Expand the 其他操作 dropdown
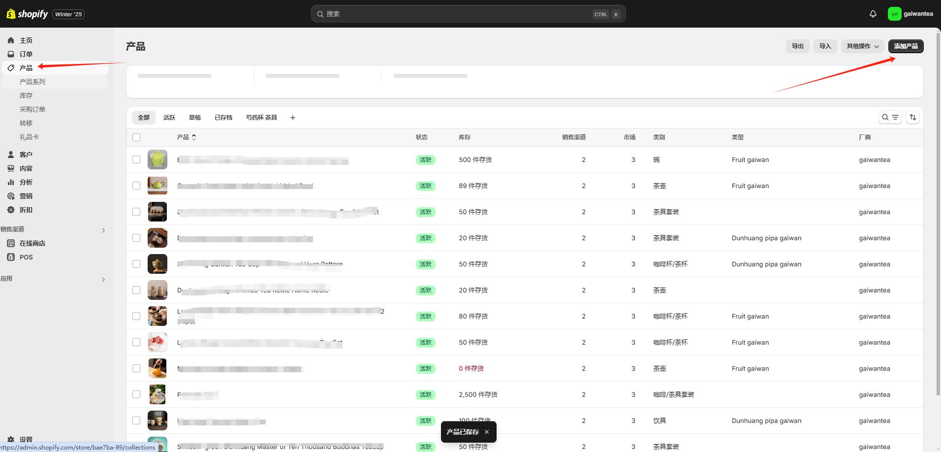This screenshot has height=452, width=941. pos(862,46)
